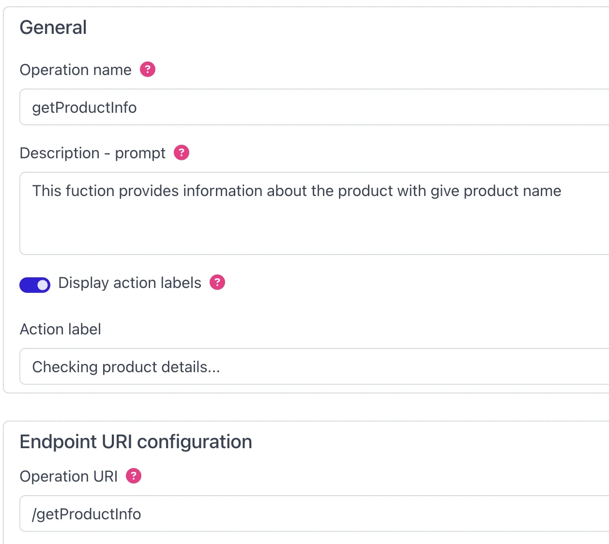609x544 pixels.
Task: Click the ellipsis ending 'Checking product details'
Action: point(214,368)
